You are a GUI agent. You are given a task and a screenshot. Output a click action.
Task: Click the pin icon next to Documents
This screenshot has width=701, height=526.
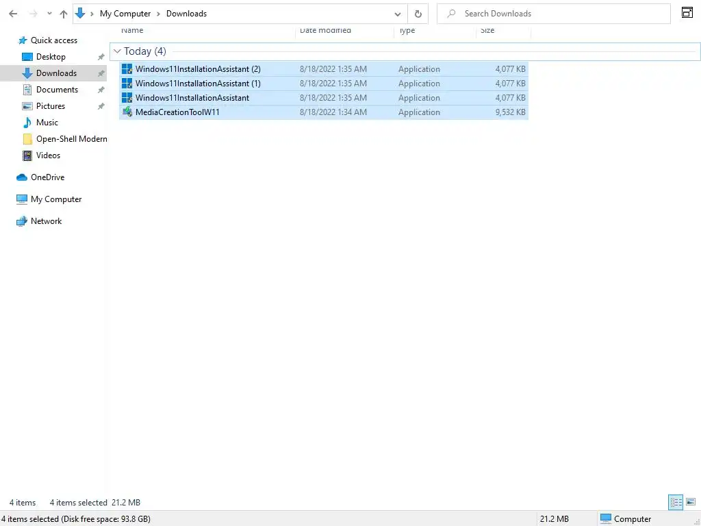coord(101,90)
